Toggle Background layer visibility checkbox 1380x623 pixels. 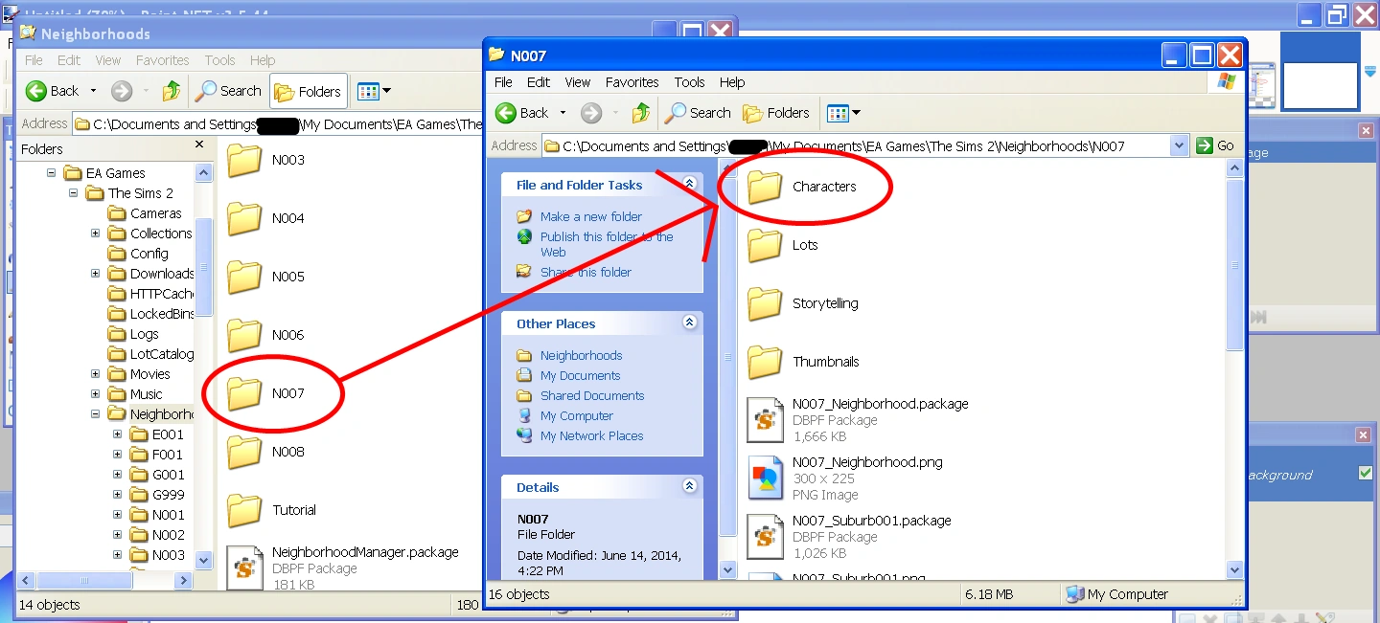1365,474
